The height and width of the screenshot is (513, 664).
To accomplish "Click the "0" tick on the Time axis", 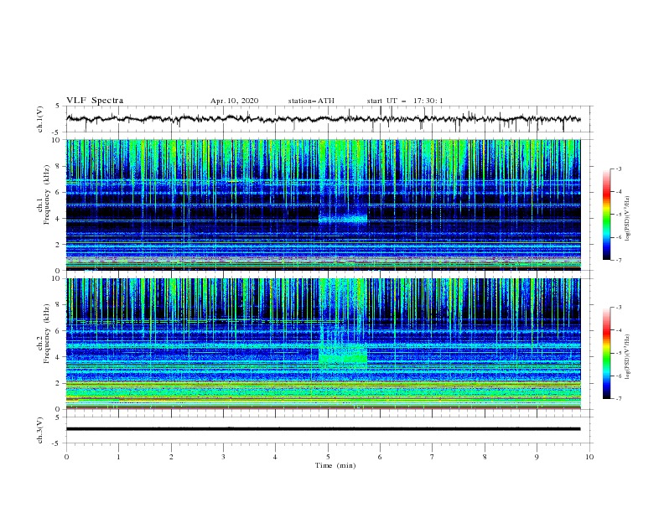I will [66, 457].
